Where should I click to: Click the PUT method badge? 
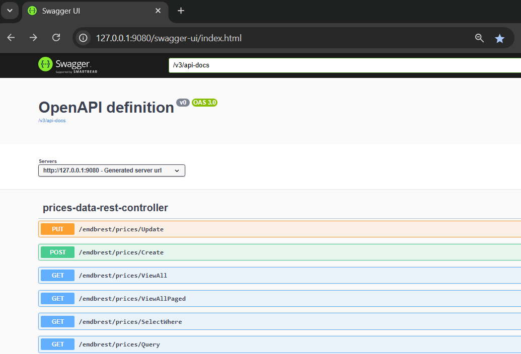[57, 229]
